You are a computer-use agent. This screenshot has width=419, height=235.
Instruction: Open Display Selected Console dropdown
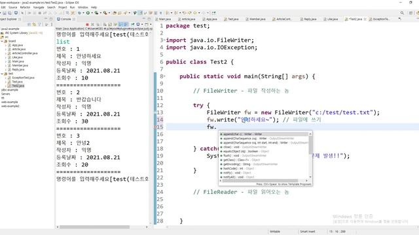pyautogui.click(x=142, y=24)
